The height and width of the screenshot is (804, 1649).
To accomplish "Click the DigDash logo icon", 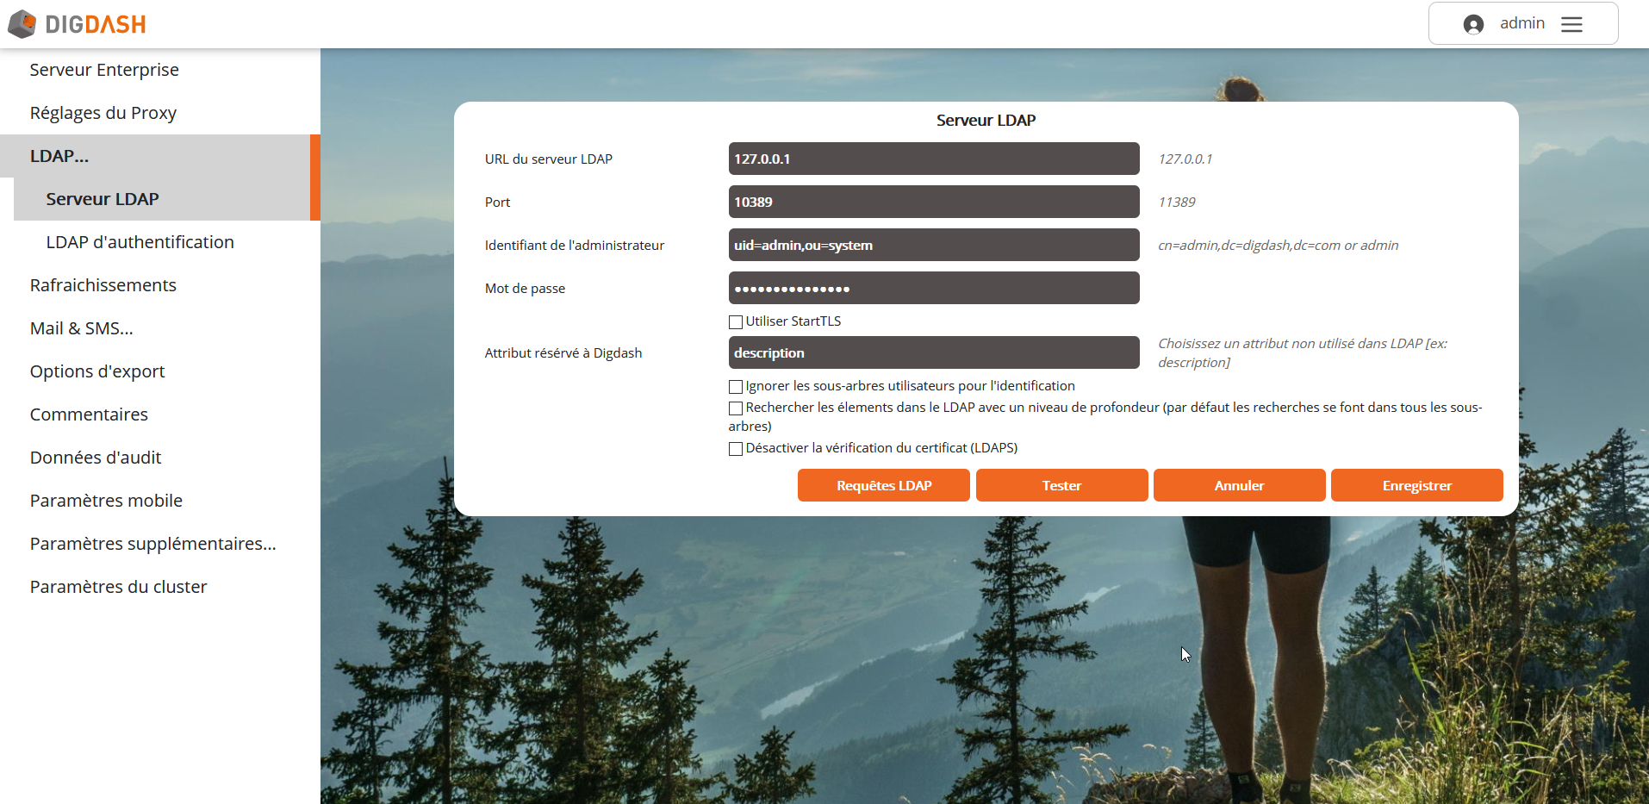I will 22,24.
